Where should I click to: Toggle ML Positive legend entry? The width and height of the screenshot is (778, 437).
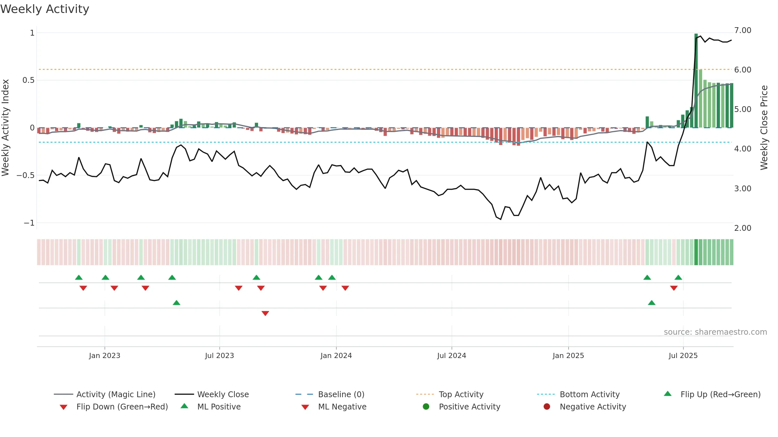tap(211, 407)
